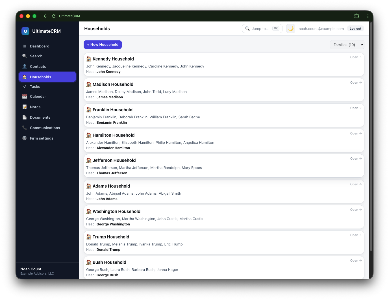The image size is (389, 300).
Task: Open the Kennedy Household via Open link
Action: 356,57
